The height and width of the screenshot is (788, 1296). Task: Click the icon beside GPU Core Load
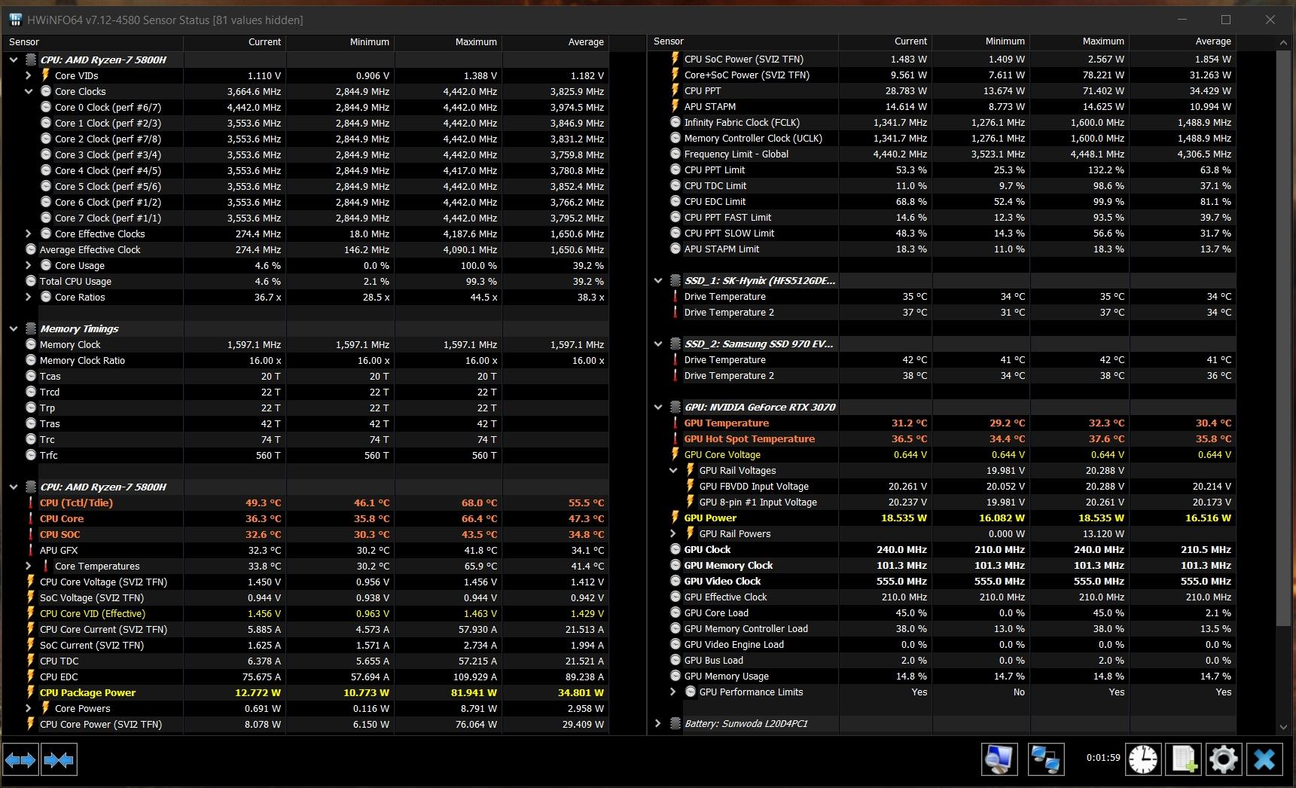(675, 612)
